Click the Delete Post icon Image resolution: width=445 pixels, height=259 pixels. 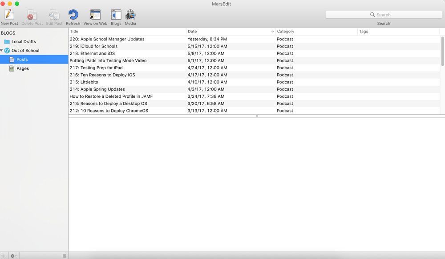click(32, 15)
